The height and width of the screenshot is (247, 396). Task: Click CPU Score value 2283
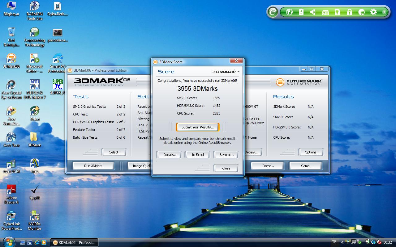click(x=217, y=113)
